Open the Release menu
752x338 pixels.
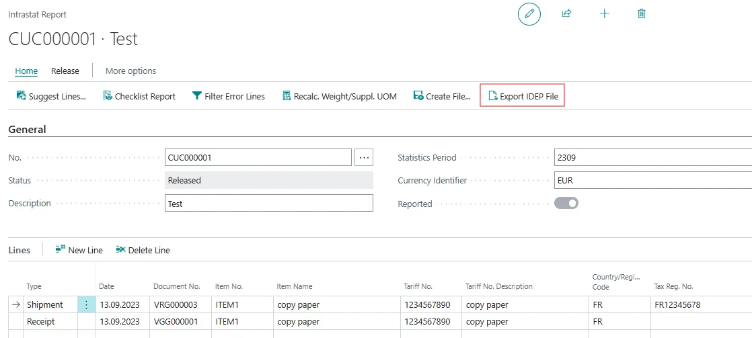[65, 71]
